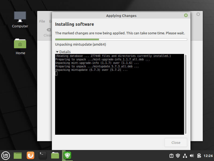214x161 pixels.
Task: Open the Terminal launcher in the panel
Action: pyautogui.click(x=43, y=155)
